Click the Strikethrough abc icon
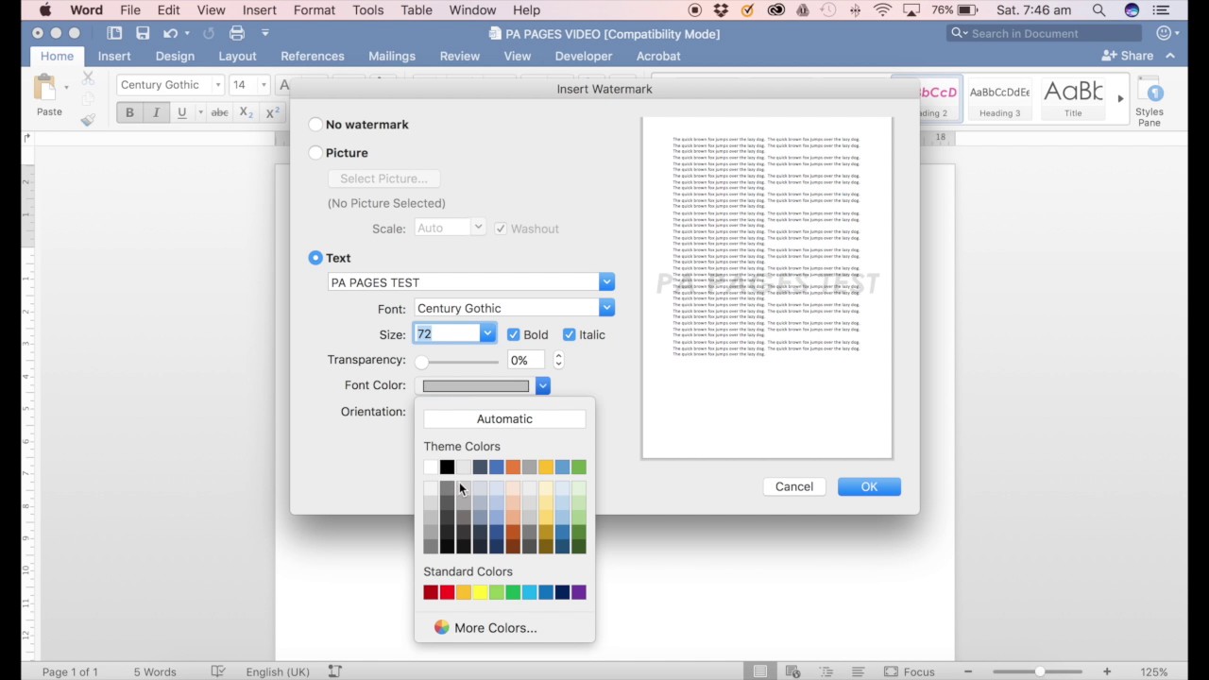Screen dimensions: 1209x680 click(219, 112)
